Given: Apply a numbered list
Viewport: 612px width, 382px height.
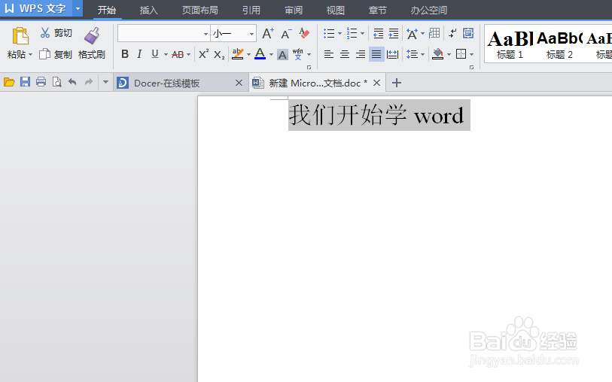Looking at the screenshot, I should [x=352, y=34].
